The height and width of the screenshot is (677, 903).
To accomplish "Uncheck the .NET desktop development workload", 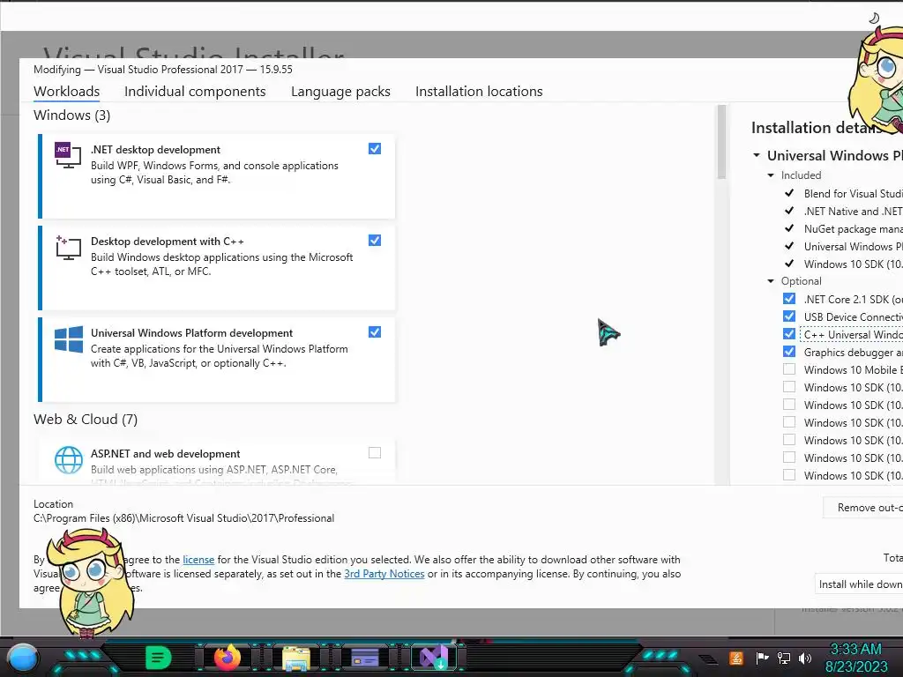I will pos(374,148).
